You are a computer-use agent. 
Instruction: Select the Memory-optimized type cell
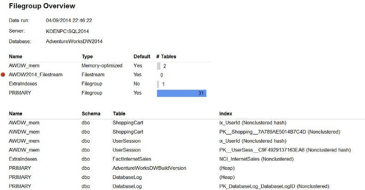[102, 66]
